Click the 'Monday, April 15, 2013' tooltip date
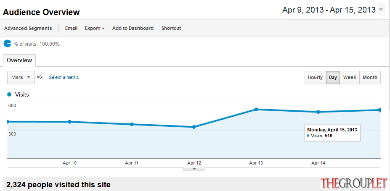390x191 pixels. pos(332,130)
